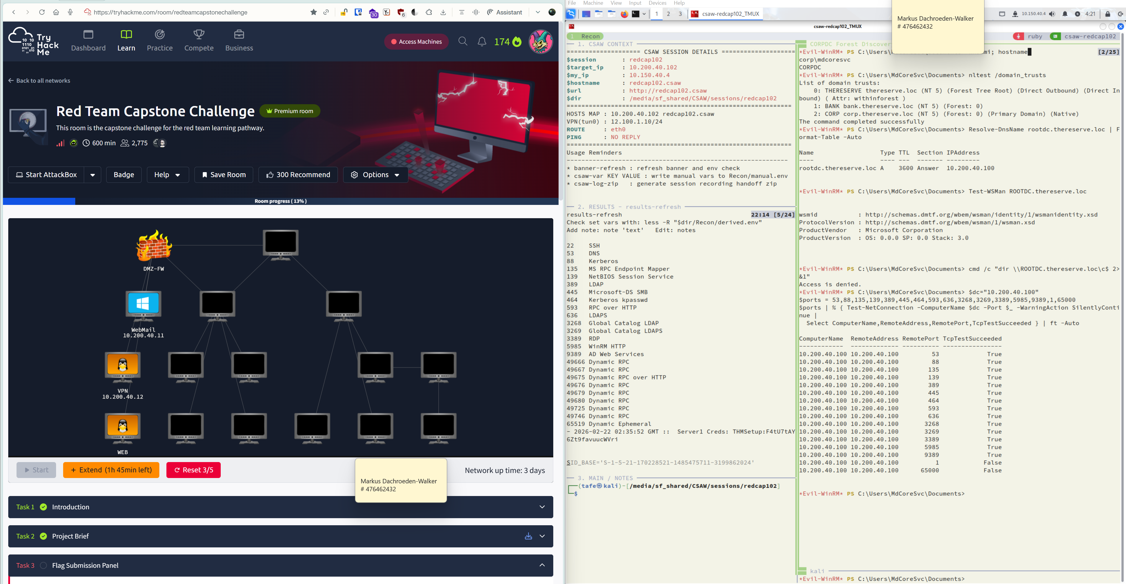
Task: Click the Room progress 13% bar
Action: [x=280, y=201]
